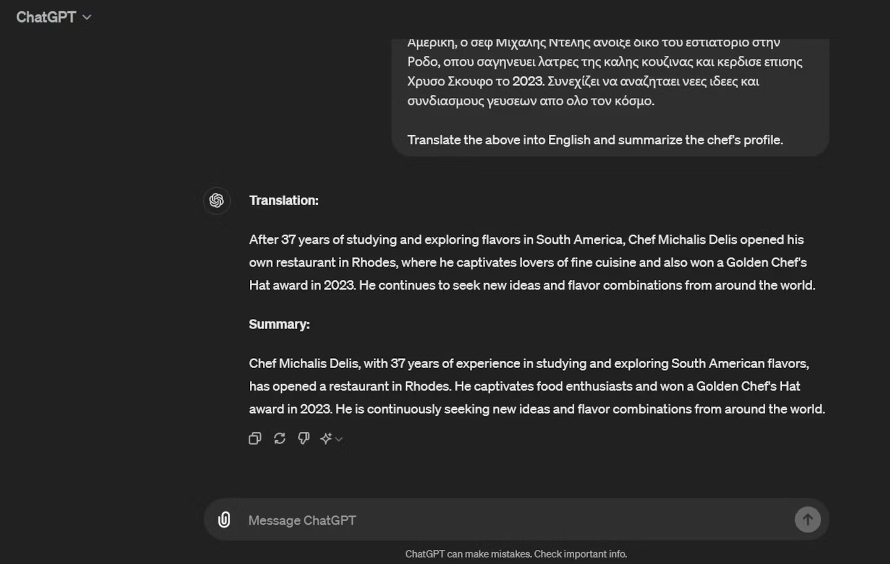The height and width of the screenshot is (564, 890).
Task: Mark the response as bad with thumbs down
Action: (304, 439)
